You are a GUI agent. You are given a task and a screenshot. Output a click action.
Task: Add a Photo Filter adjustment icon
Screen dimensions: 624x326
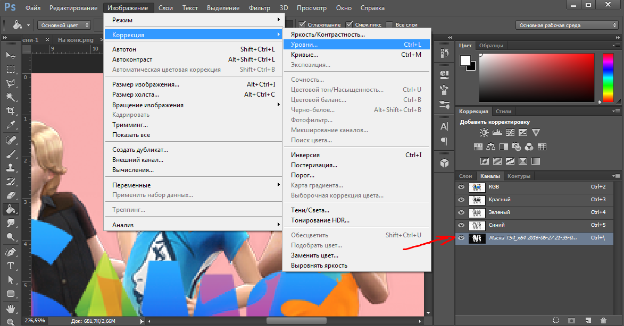(516, 147)
